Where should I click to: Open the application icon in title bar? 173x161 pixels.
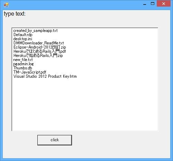(x=6, y=5)
